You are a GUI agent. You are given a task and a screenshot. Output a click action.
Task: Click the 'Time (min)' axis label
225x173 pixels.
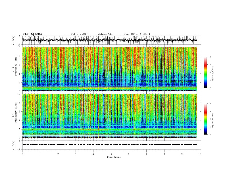pos(114,157)
